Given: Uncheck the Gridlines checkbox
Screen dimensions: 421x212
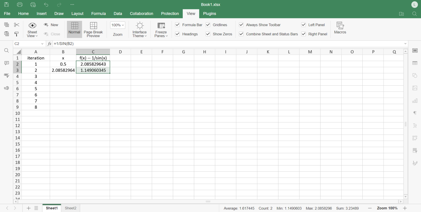Looking at the screenshot, I should click(x=208, y=25).
